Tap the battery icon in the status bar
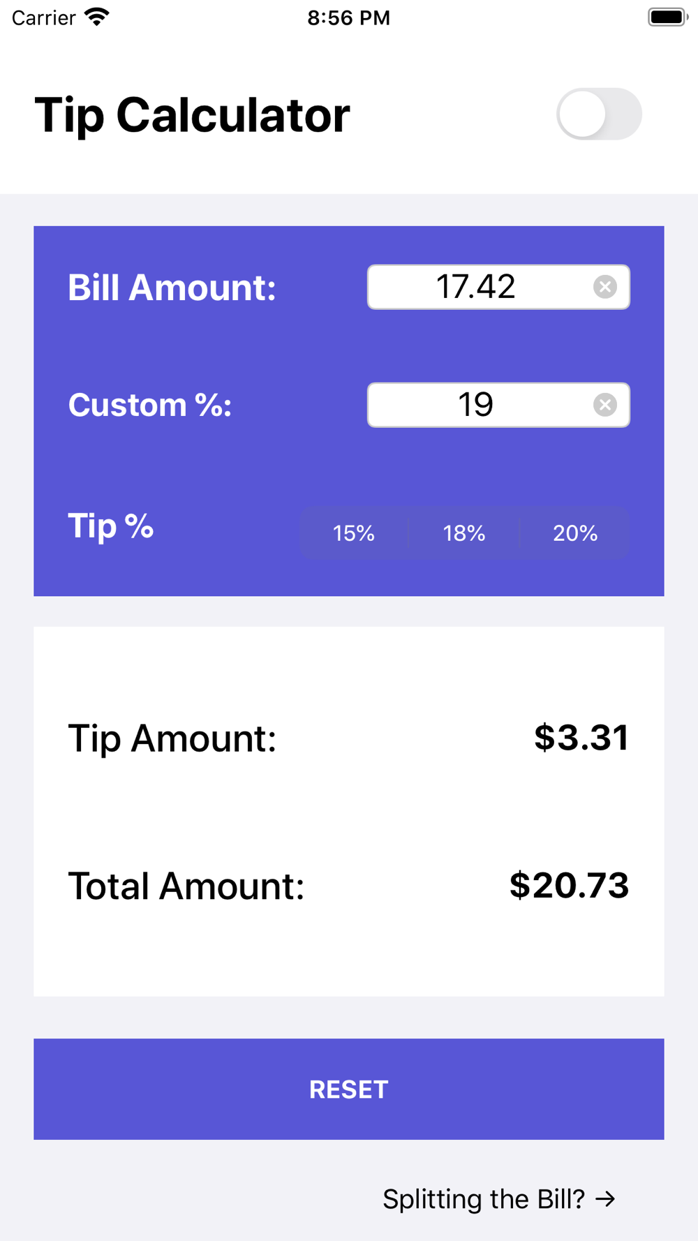 668,17
